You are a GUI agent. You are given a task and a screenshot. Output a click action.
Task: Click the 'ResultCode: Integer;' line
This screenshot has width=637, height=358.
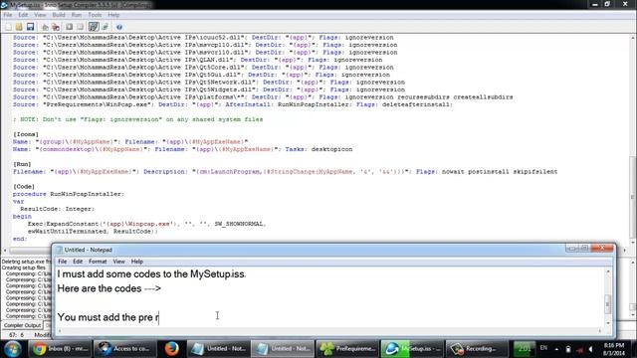point(58,209)
